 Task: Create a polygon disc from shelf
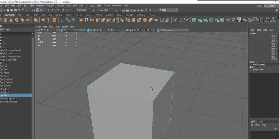pos(28,20)
